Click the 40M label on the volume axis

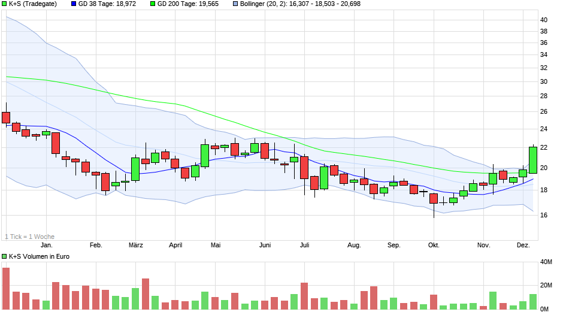coord(546,262)
